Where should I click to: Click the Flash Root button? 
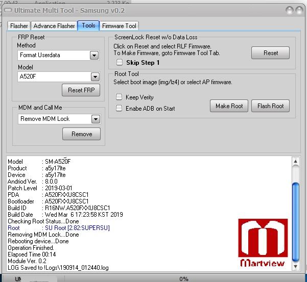tap(270, 106)
